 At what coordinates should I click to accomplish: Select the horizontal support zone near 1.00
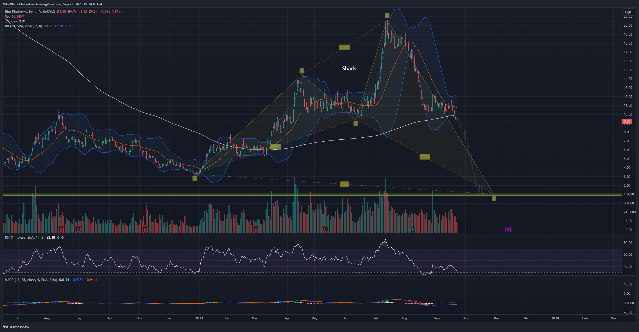[x=312, y=194]
